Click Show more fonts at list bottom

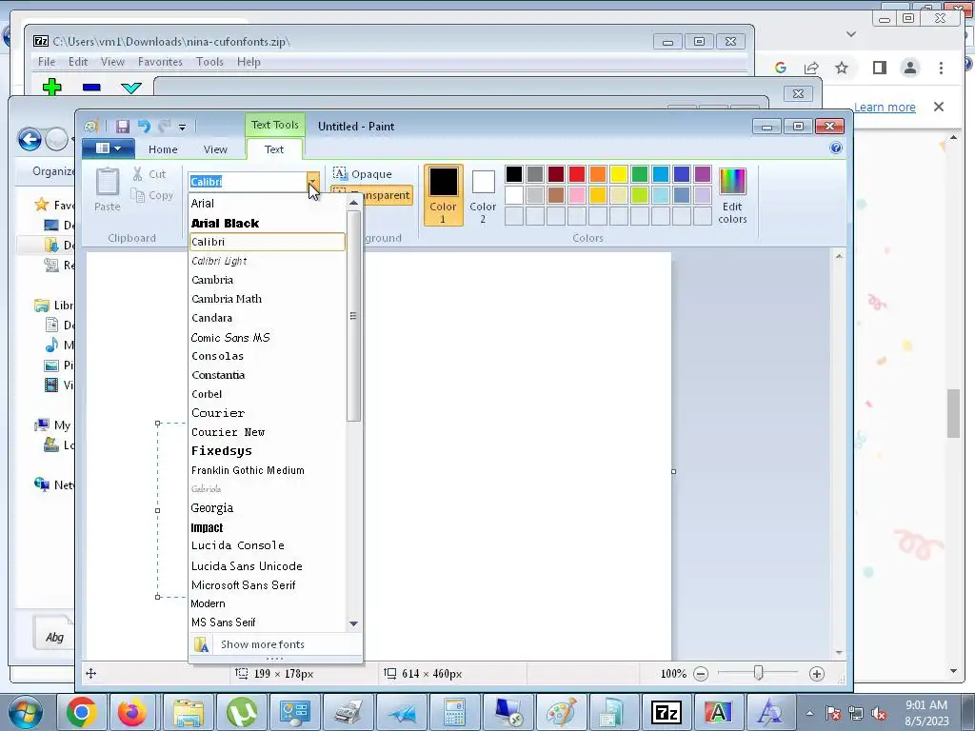[x=275, y=644]
